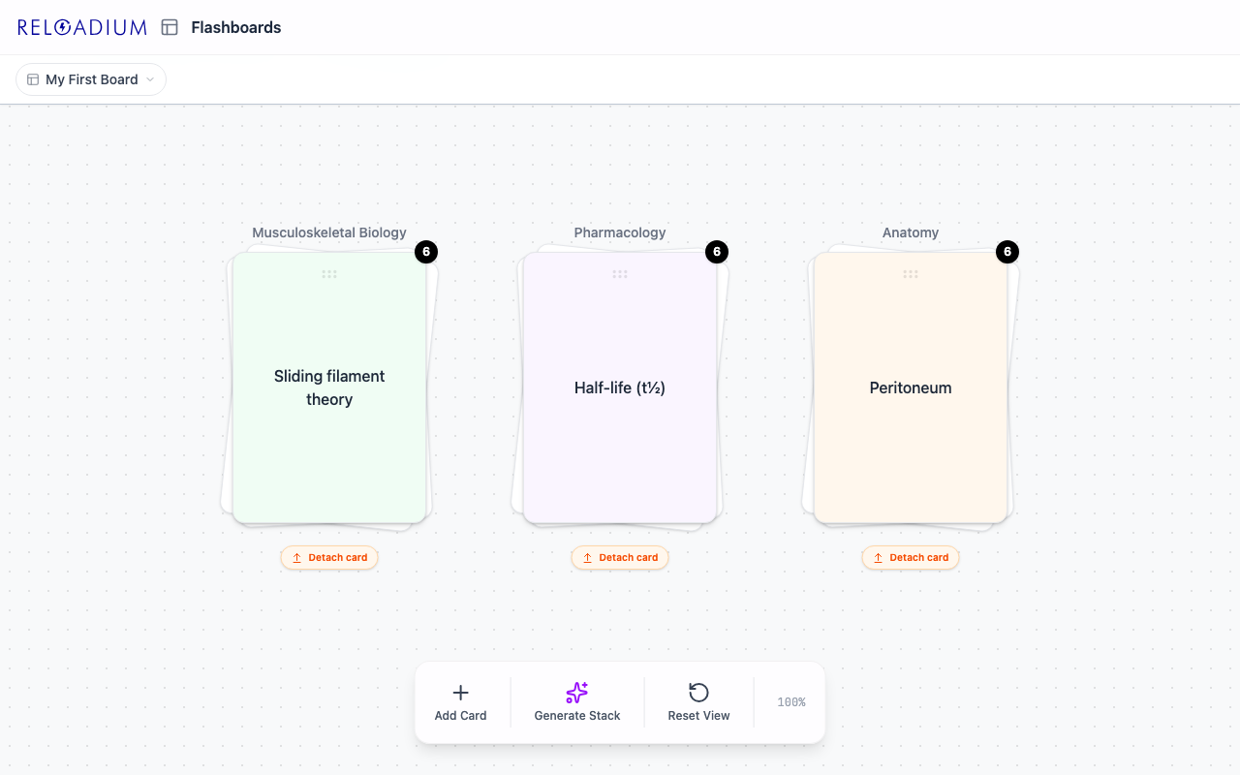Click the Anatomy stack title label
The image size is (1240, 775).
pos(911,232)
